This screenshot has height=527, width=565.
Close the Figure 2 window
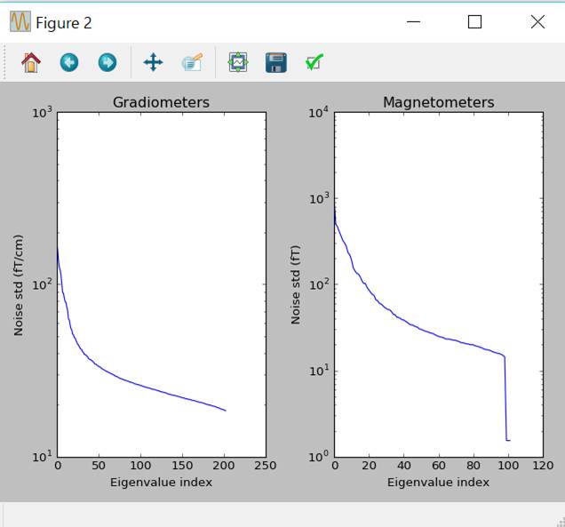(x=537, y=22)
